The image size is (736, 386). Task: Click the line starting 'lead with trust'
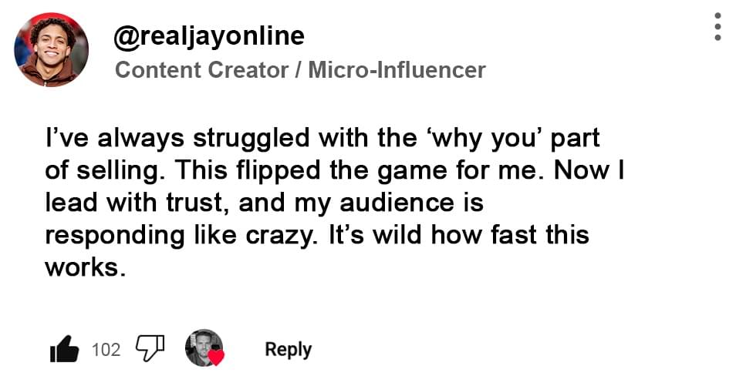tap(264, 203)
